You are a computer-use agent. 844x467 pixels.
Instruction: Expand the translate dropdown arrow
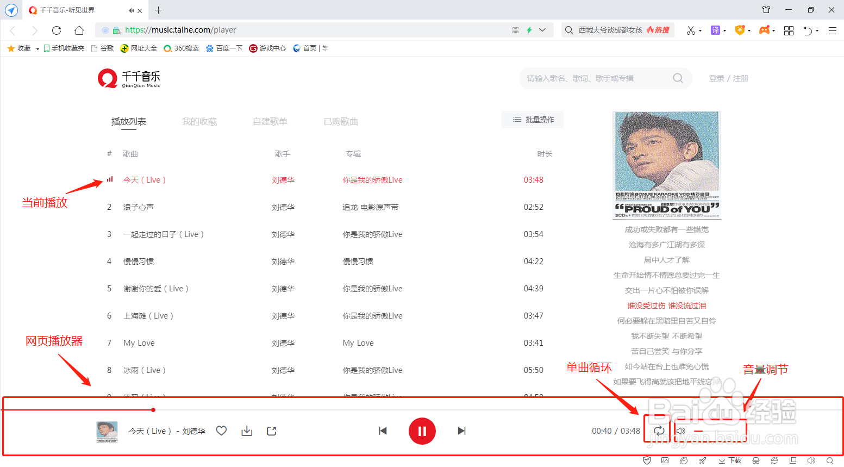[x=725, y=31]
